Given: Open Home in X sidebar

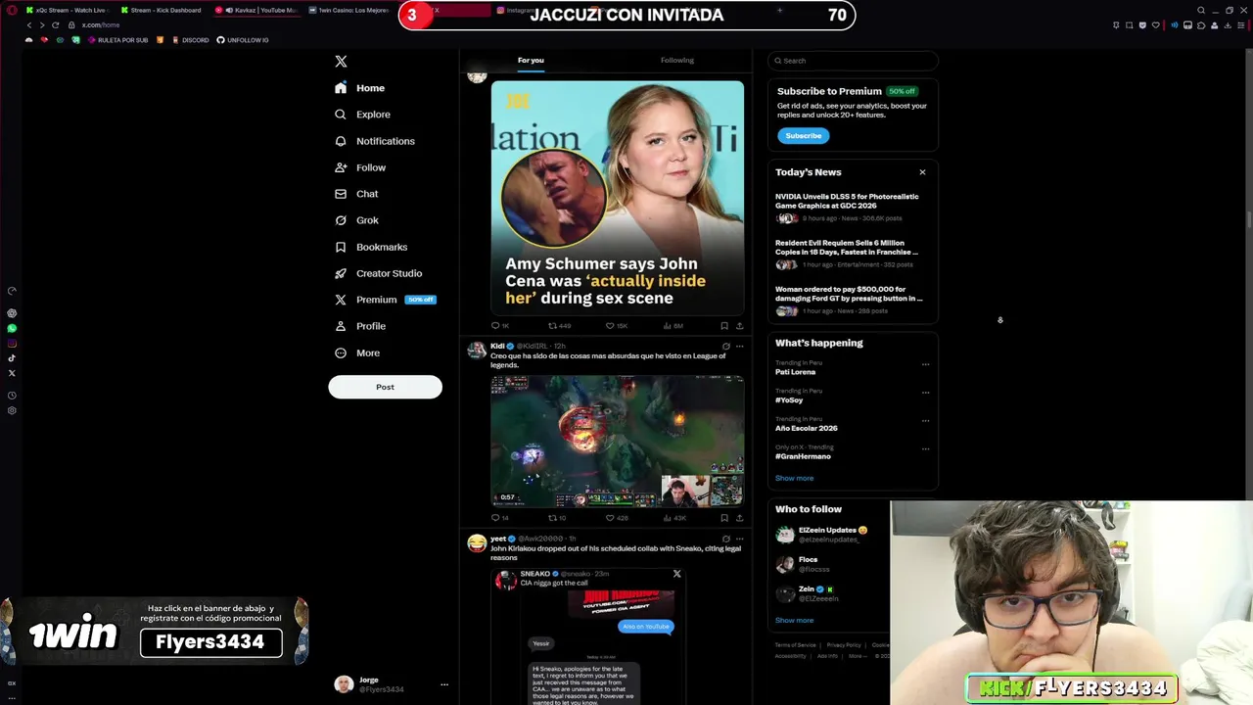Looking at the screenshot, I should (x=359, y=88).
